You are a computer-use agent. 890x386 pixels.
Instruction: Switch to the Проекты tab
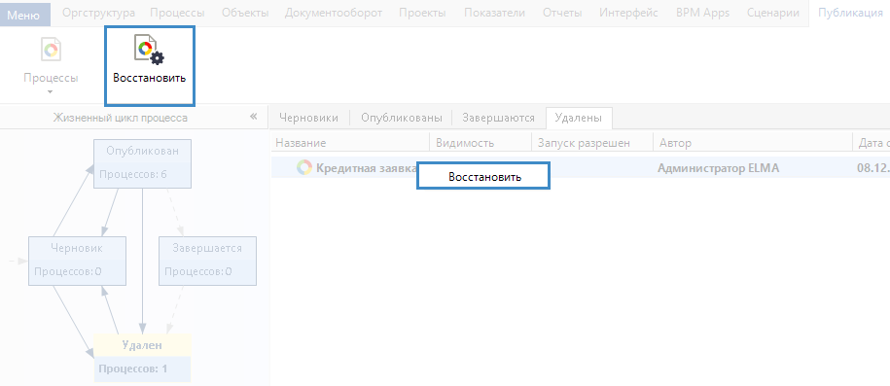tap(422, 13)
